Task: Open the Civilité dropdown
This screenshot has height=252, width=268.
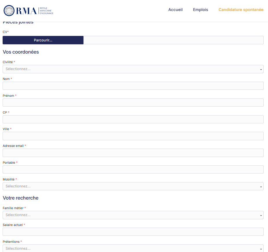Action: 133,69
